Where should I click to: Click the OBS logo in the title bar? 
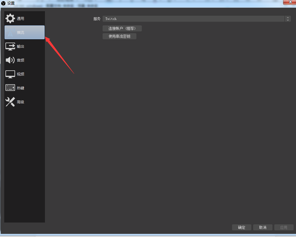pyautogui.click(x=3, y=3)
